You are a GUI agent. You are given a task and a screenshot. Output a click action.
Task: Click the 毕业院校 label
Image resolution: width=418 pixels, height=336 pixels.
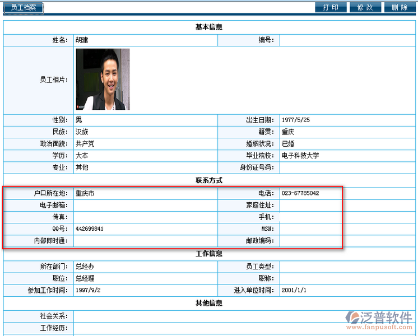(x=260, y=156)
